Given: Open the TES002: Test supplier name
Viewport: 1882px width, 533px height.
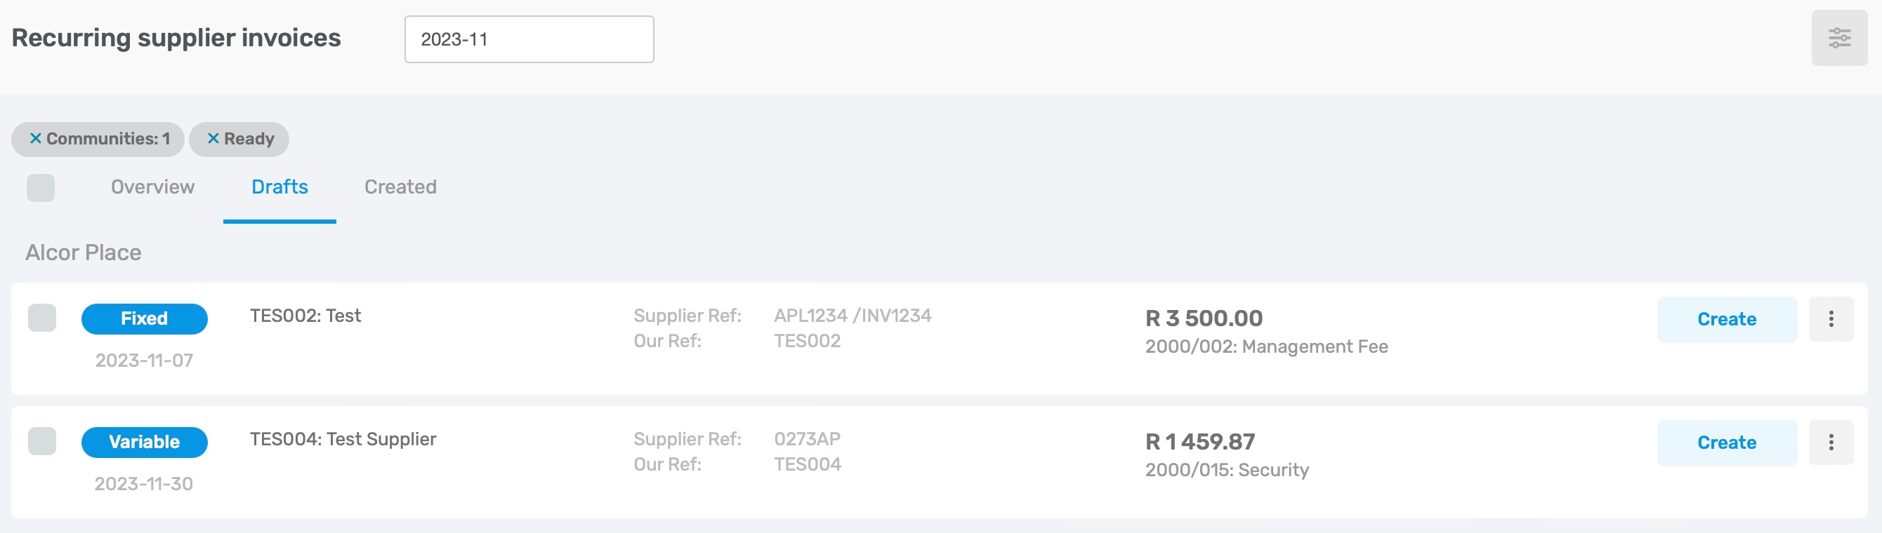Looking at the screenshot, I should click(305, 316).
